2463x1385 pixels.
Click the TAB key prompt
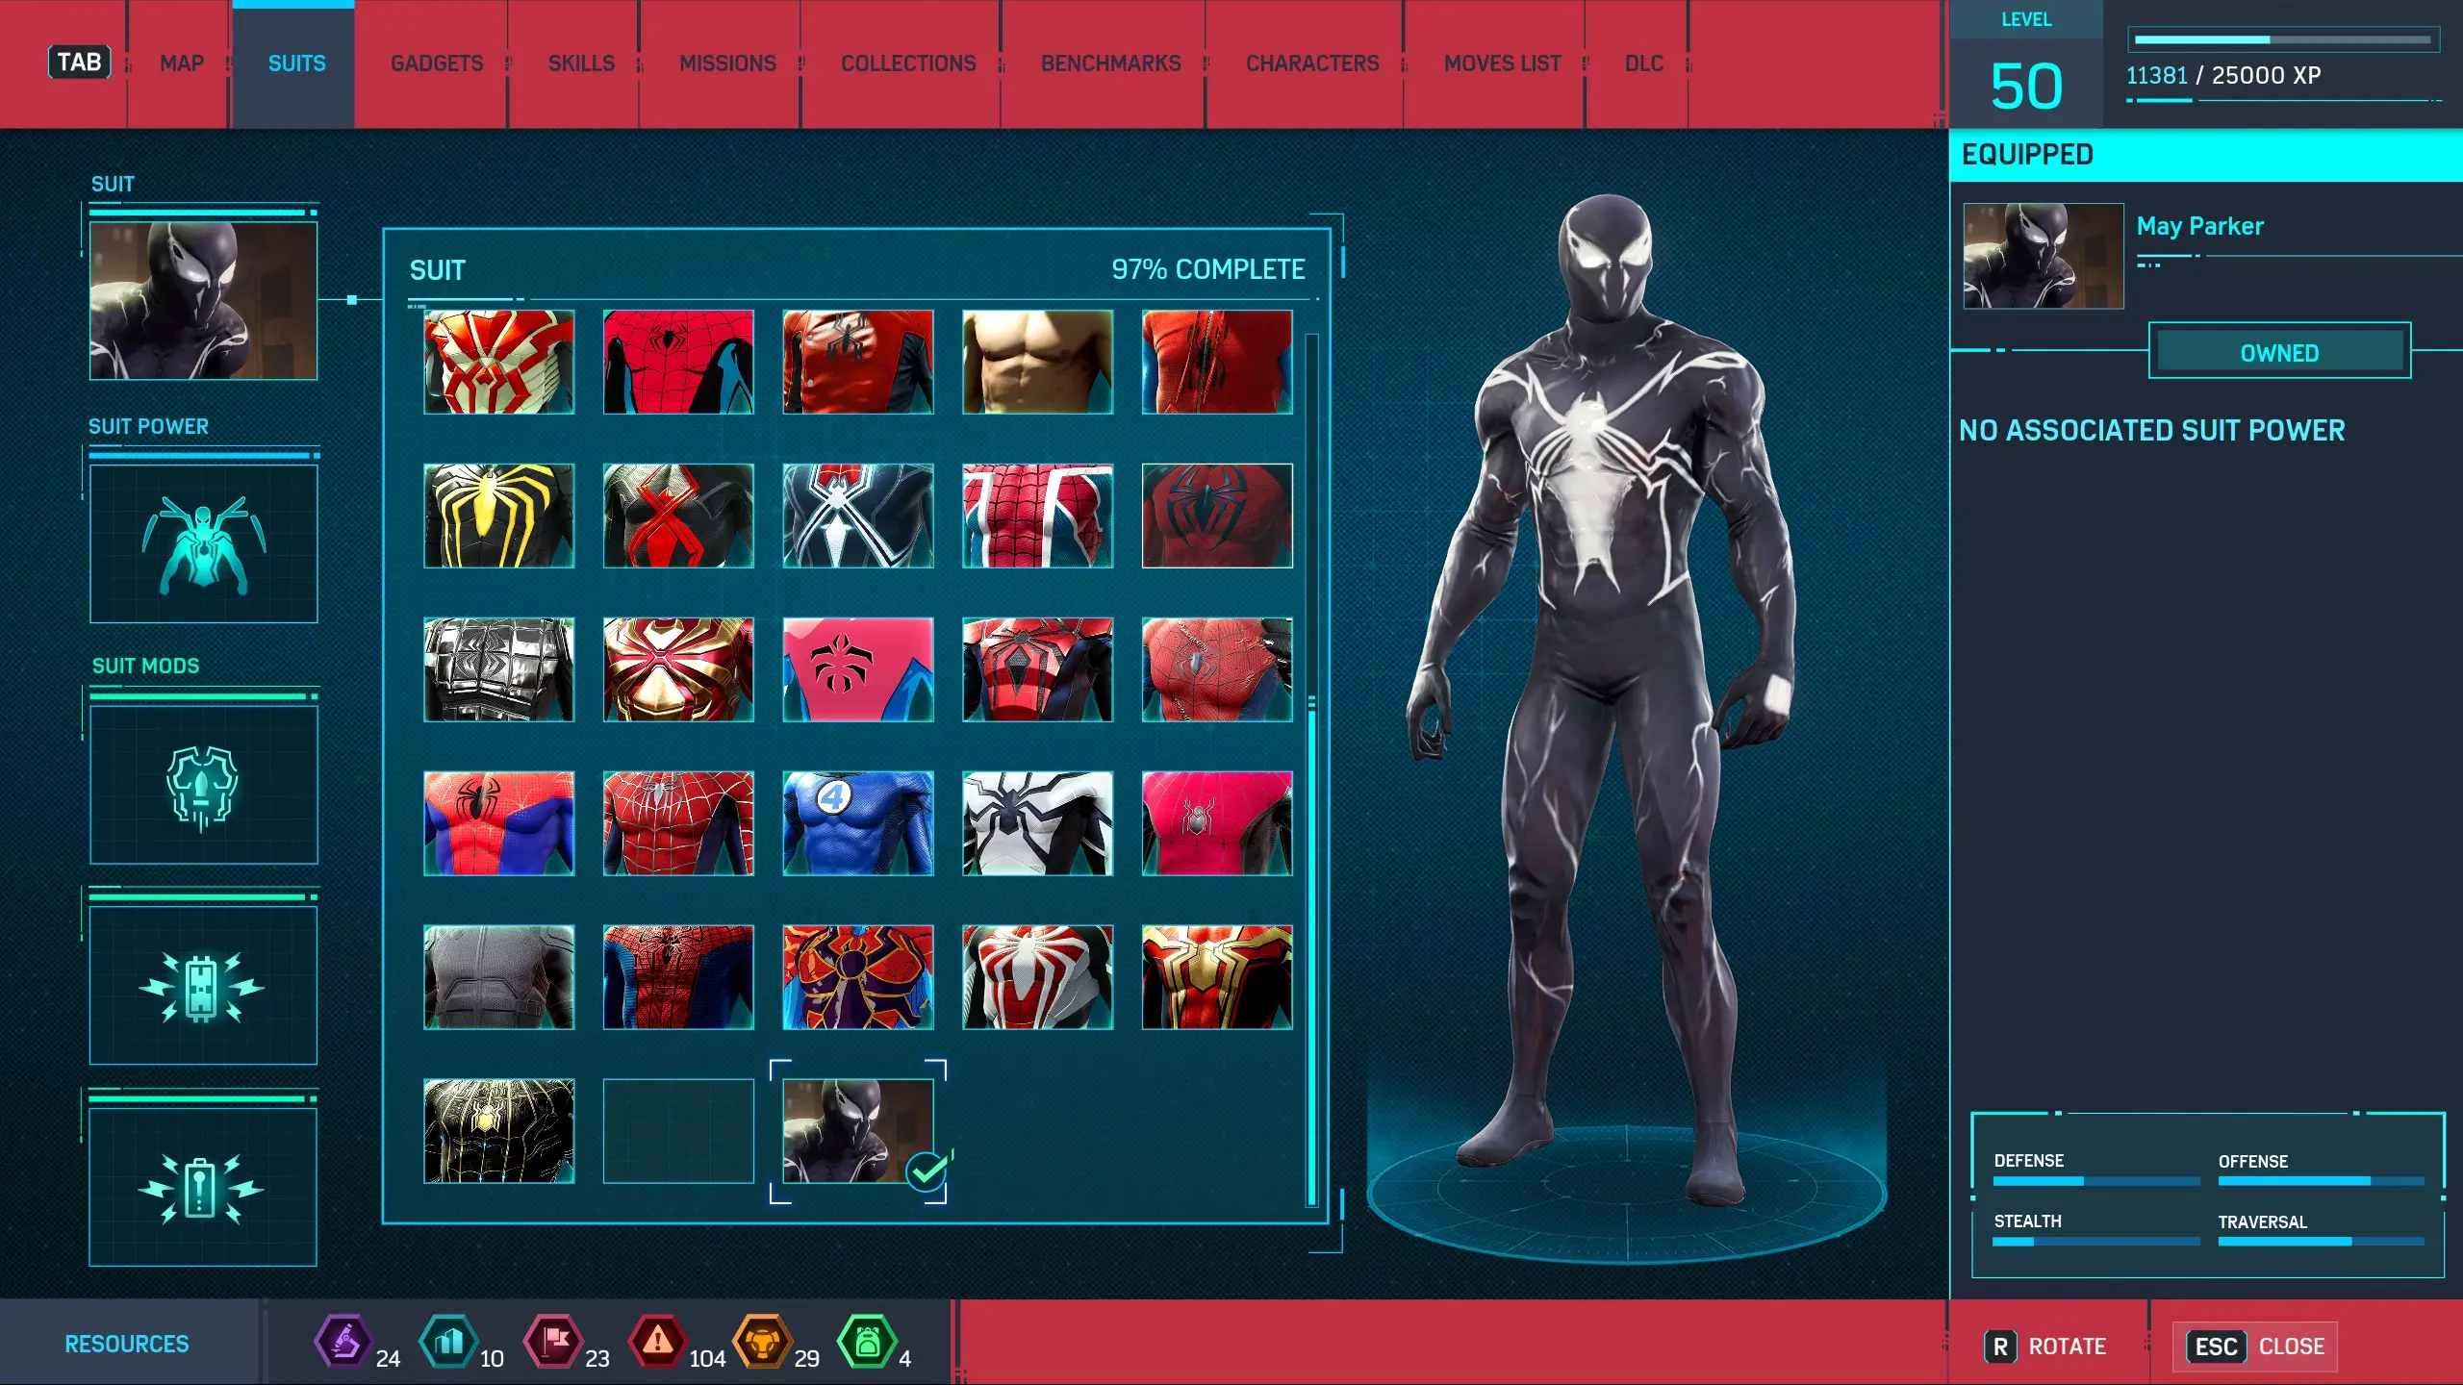[79, 63]
